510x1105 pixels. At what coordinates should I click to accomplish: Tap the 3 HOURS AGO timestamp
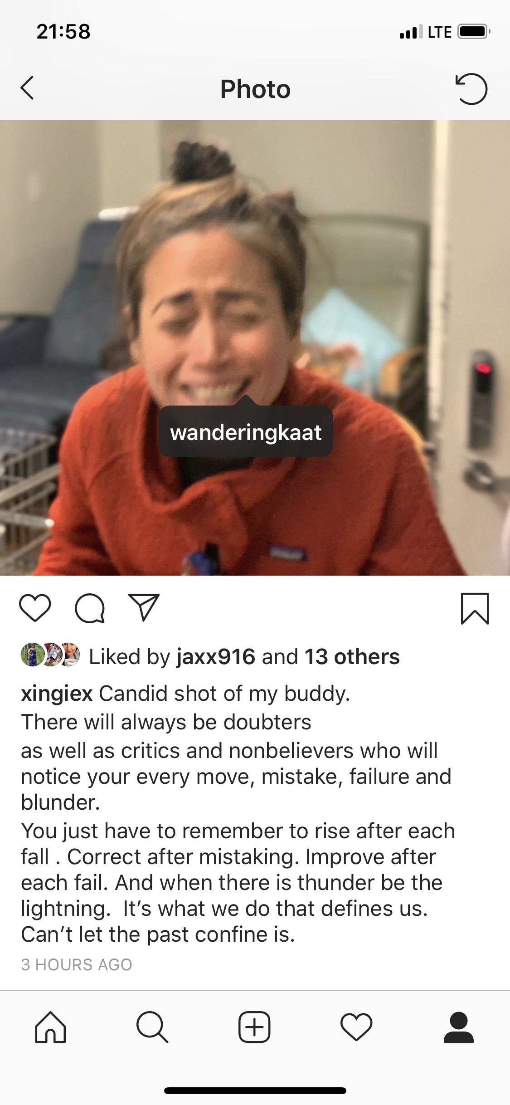click(x=77, y=964)
